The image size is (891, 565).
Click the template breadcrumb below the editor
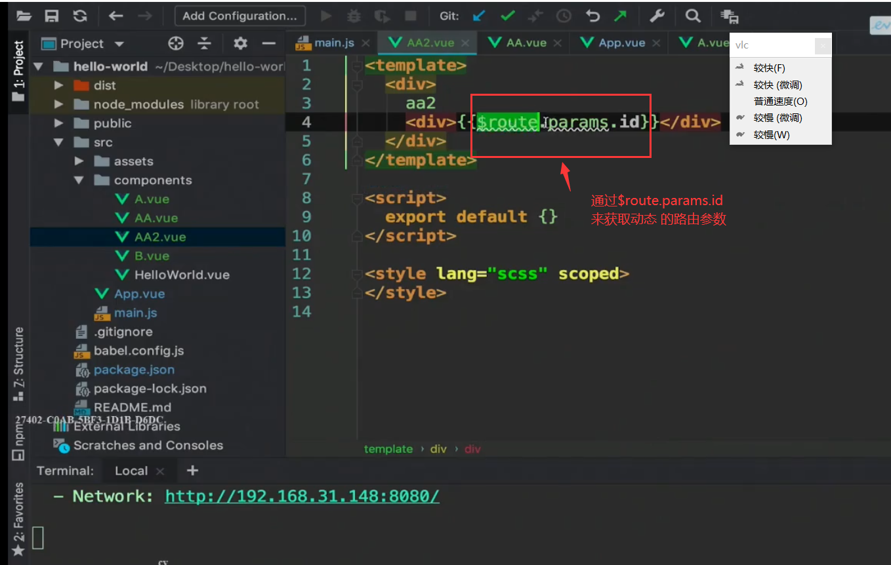[388, 449]
